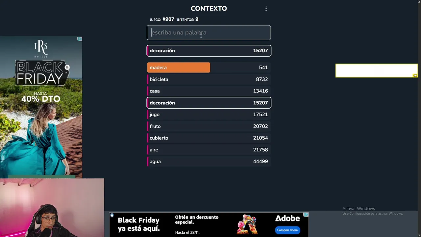The width and height of the screenshot is (421, 237).
Task: Click the "Activar Windows" watermark text
Action: pos(359,208)
